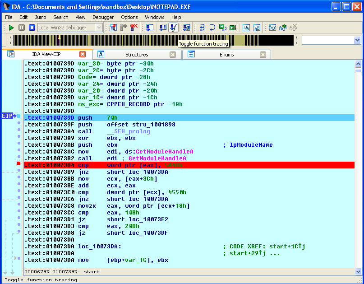This screenshot has width=364, height=284.
Task: Toggle breakpoint dot beside 010073B2 call edi
Action: coord(19,157)
